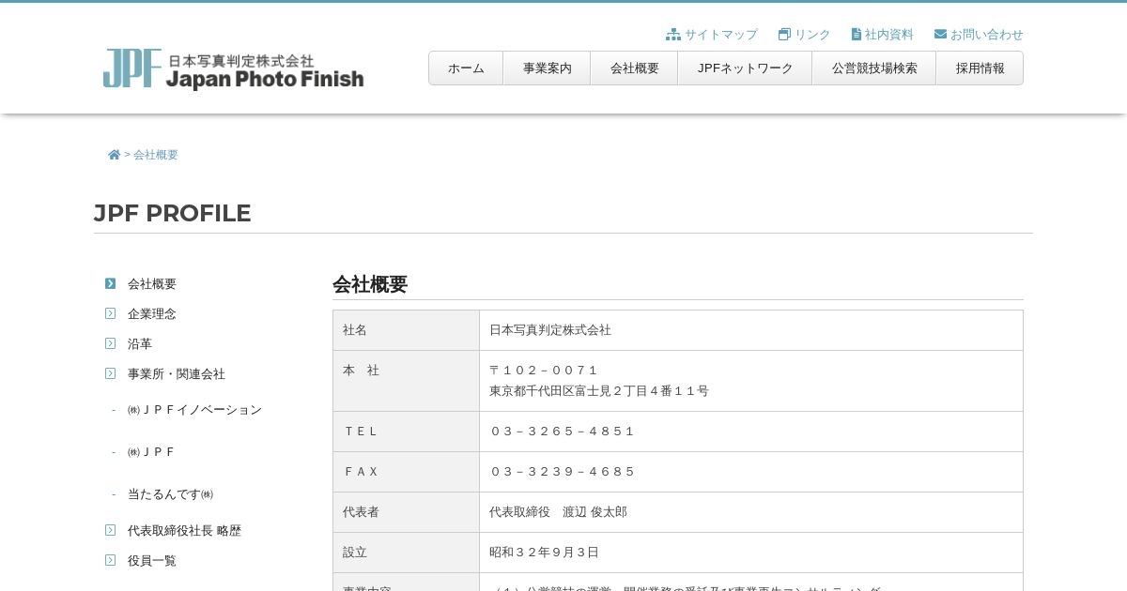Open the 公営競技場検索 menu tab

point(874,68)
